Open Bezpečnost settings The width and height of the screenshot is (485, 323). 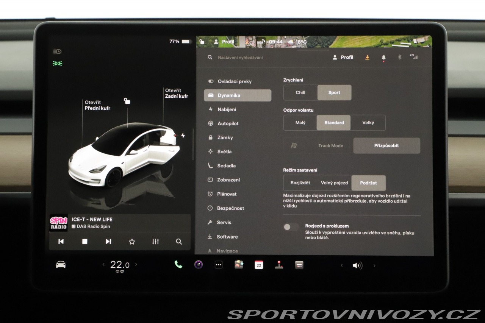coord(238,208)
